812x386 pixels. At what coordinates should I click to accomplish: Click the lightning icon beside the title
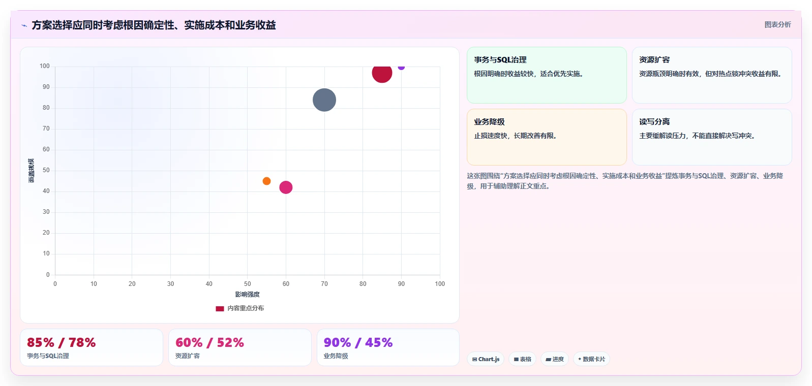click(24, 25)
